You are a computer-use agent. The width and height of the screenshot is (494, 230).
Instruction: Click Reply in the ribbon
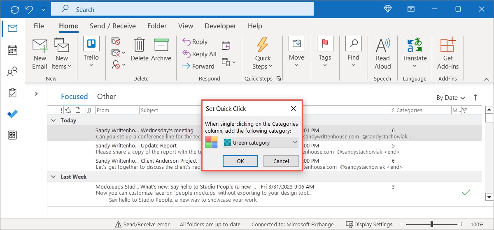pos(195,41)
